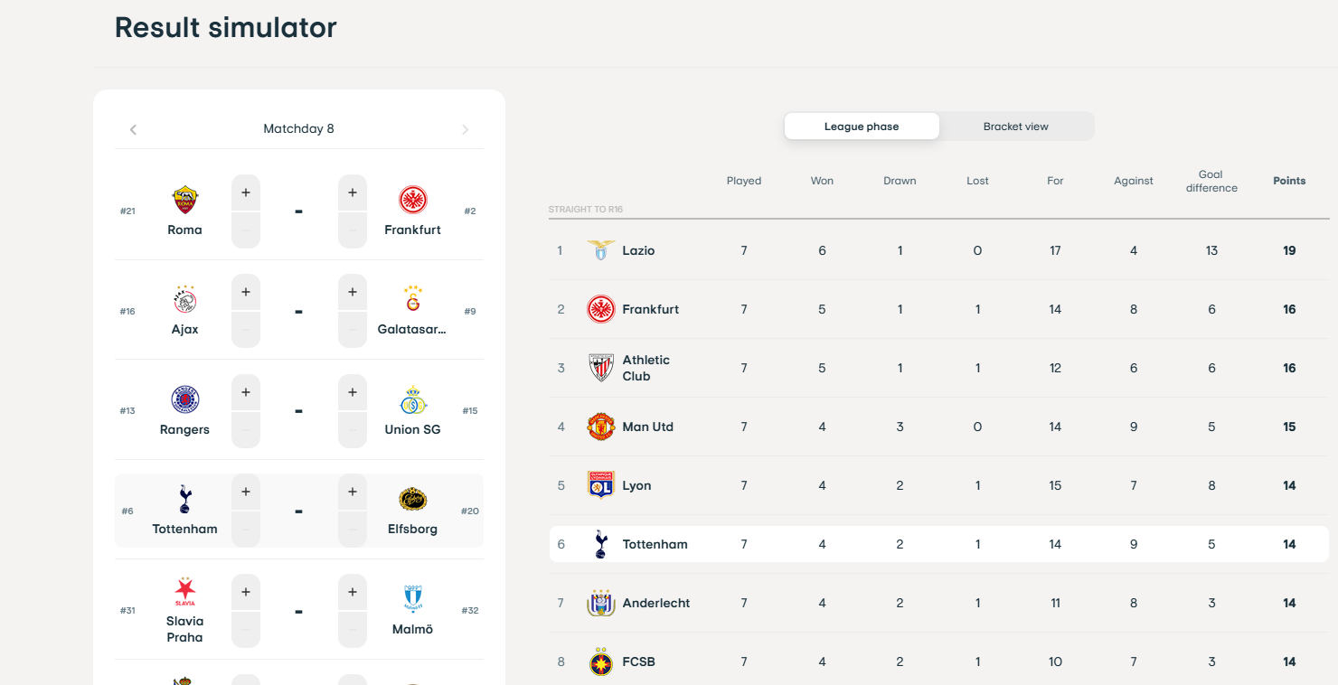
Task: Click the Man Utd crest in standings
Action: coord(600,427)
